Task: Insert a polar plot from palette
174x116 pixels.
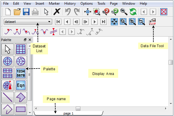Action: tap(8, 61)
